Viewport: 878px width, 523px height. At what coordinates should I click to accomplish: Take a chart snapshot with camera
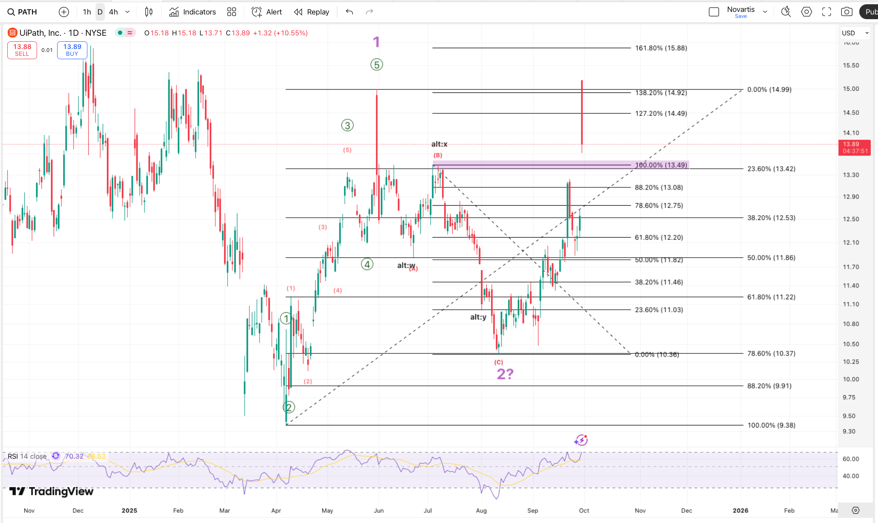coord(846,12)
